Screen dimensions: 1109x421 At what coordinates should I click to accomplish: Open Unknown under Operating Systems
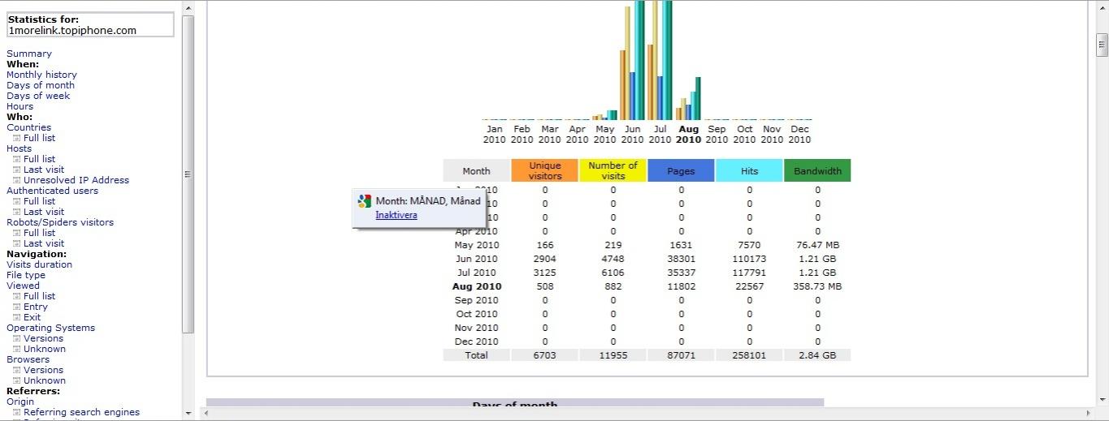pyautogui.click(x=45, y=349)
